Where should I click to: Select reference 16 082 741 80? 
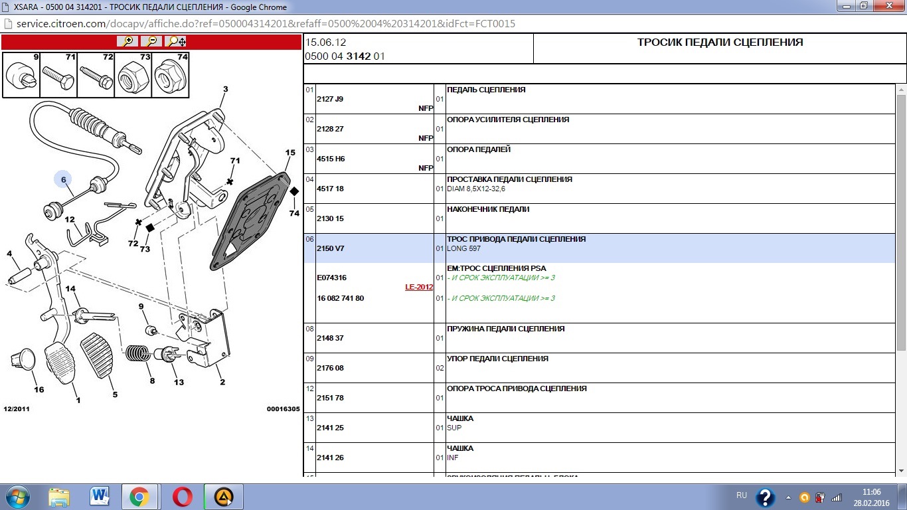[x=340, y=298]
